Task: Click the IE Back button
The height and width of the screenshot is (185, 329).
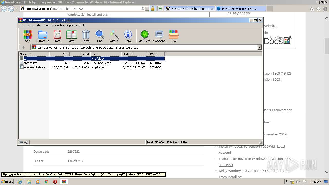Action: (4, 8)
